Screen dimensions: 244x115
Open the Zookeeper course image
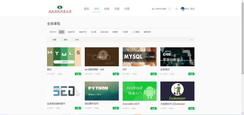(x=178, y=91)
